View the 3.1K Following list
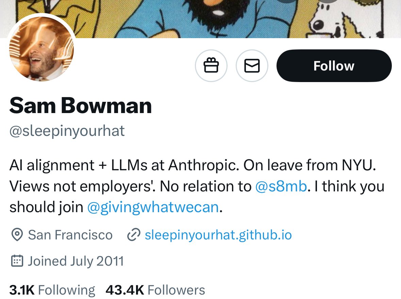The image size is (401, 299). [52, 290]
